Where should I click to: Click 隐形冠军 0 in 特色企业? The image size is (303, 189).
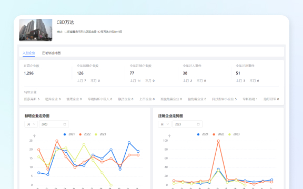(271, 99)
